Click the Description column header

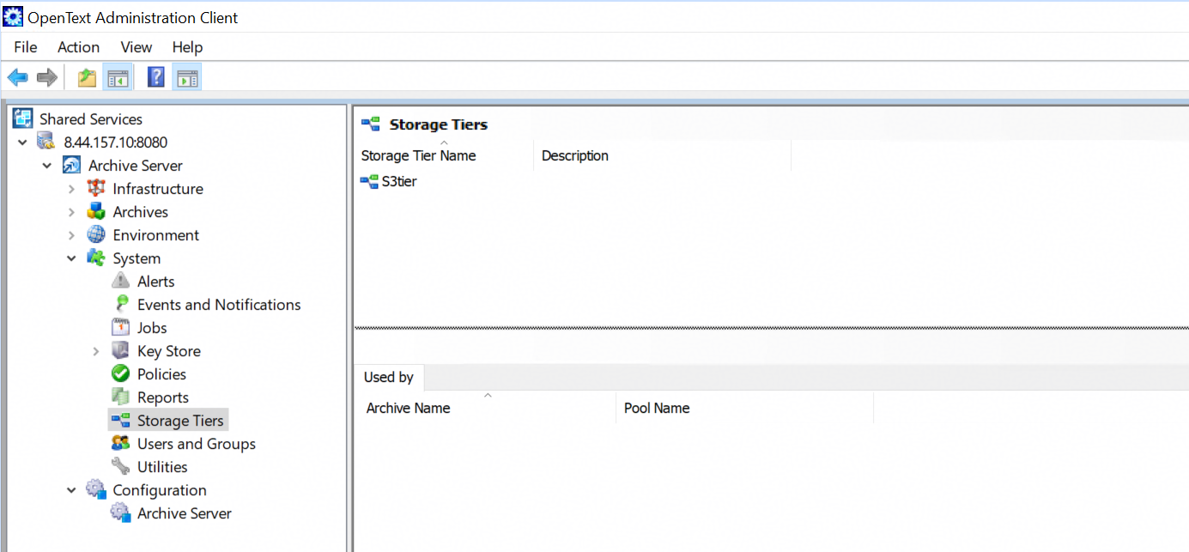tap(662, 155)
